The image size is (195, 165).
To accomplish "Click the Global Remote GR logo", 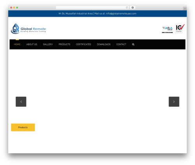I will pyautogui.click(x=28, y=28).
